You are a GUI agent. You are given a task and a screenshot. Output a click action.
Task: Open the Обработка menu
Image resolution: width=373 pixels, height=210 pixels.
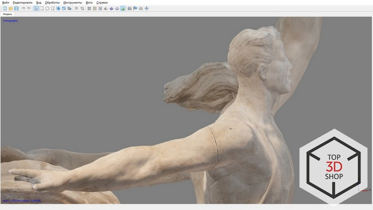52,2
